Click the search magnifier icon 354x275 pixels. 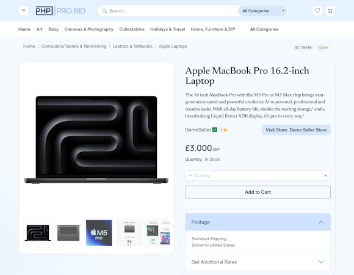coord(104,11)
